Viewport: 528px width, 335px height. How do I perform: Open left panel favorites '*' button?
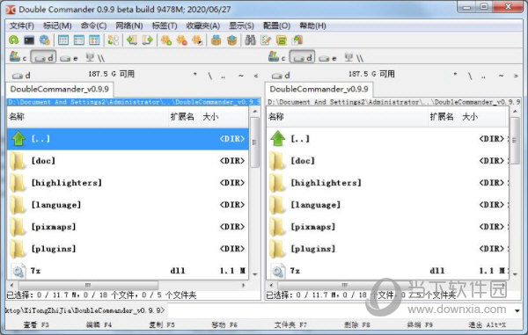pyautogui.click(x=195, y=75)
